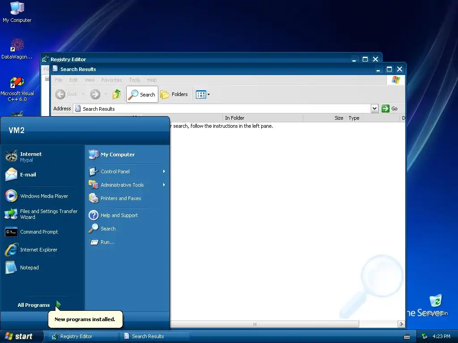This screenshot has height=343, width=458.
Task: Click the Registry Editor title bar icon
Action: click(x=45, y=59)
